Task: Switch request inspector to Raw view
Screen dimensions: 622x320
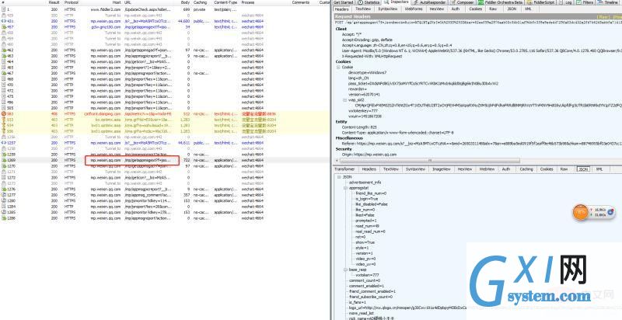Action: (x=493, y=9)
